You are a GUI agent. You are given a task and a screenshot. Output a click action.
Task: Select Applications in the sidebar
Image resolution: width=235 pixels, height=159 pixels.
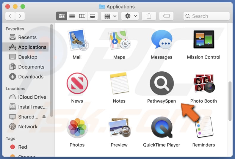tap(26, 47)
